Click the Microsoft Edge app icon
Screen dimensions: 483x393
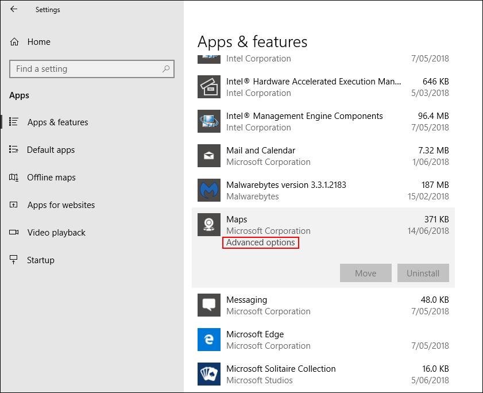[209, 340]
